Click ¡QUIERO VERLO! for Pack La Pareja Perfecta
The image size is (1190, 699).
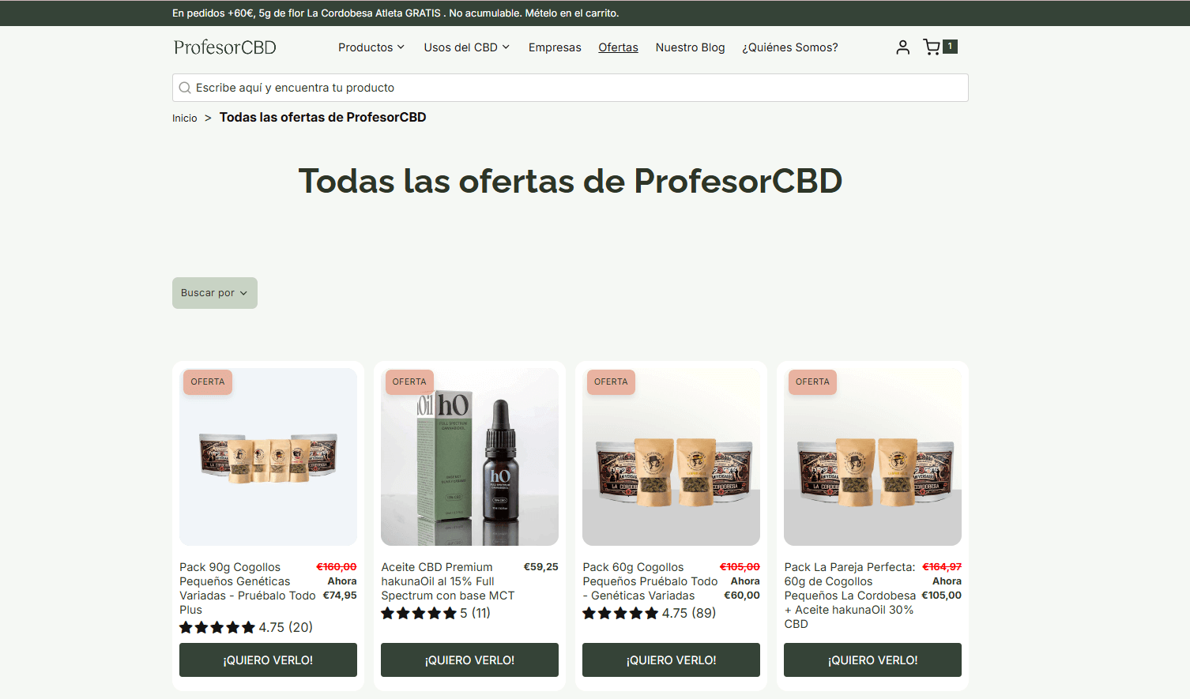tap(872, 660)
